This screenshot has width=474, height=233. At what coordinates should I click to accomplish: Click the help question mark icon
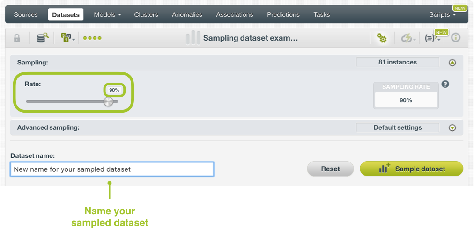tap(445, 84)
